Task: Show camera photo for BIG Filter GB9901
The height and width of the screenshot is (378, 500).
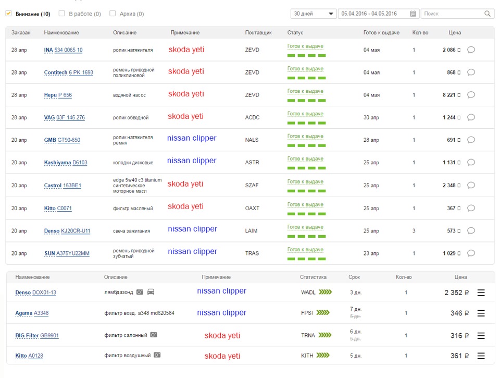Action: [x=153, y=335]
